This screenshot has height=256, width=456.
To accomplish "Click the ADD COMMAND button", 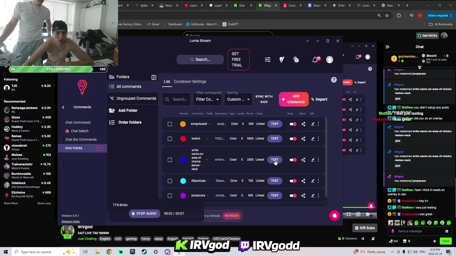I will 294,99.
